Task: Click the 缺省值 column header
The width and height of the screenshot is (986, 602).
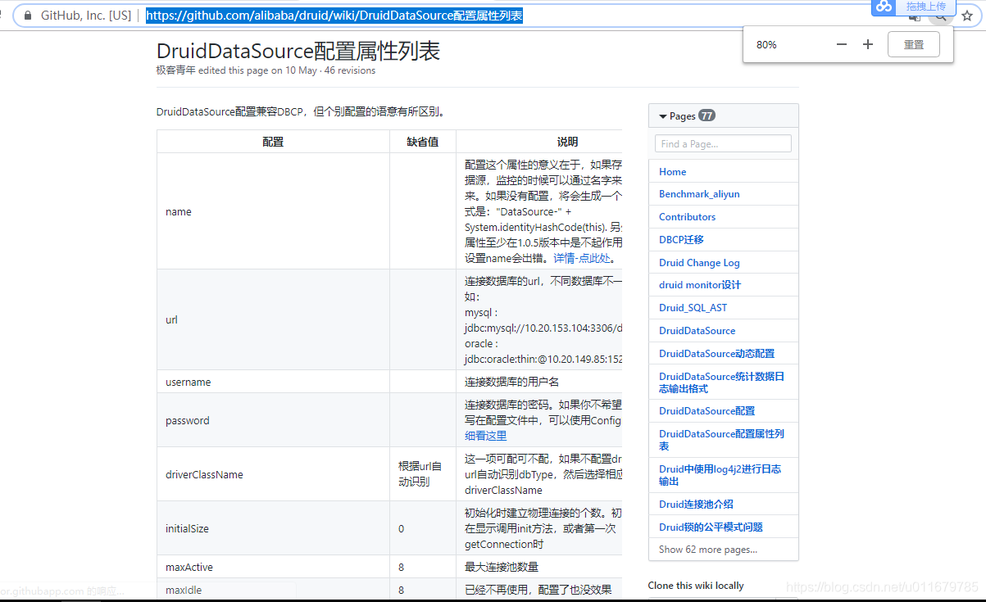Action: (x=422, y=142)
